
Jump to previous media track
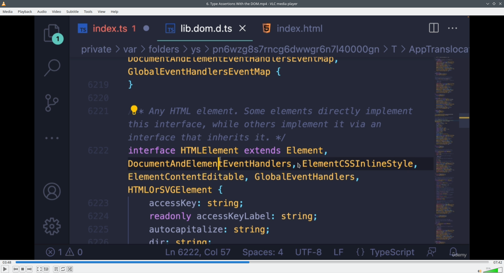(16, 269)
